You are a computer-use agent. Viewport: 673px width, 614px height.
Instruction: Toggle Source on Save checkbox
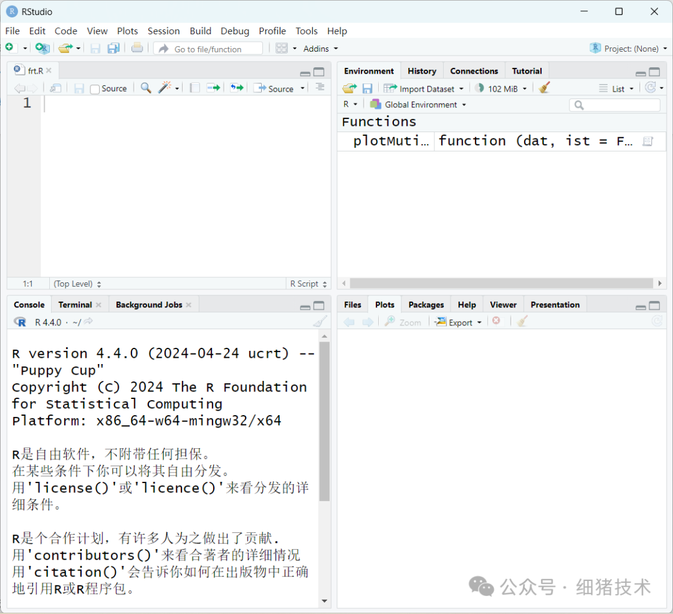click(95, 89)
